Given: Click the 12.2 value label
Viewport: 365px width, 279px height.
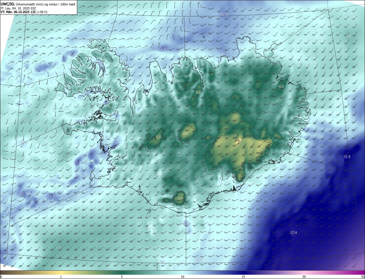Looking at the screenshot, I should 72,54.
